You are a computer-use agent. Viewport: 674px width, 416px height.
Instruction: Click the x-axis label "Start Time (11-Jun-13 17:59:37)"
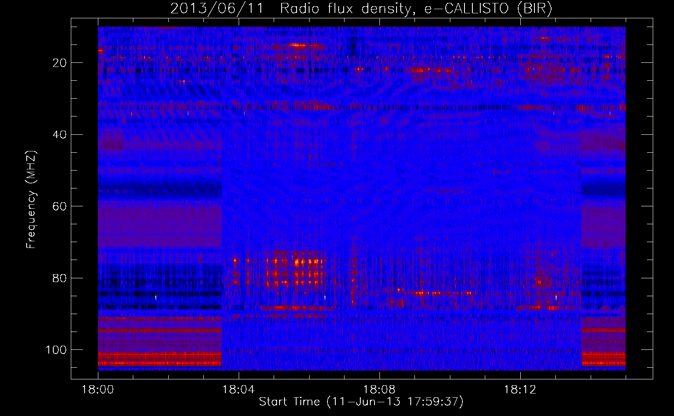(361, 402)
